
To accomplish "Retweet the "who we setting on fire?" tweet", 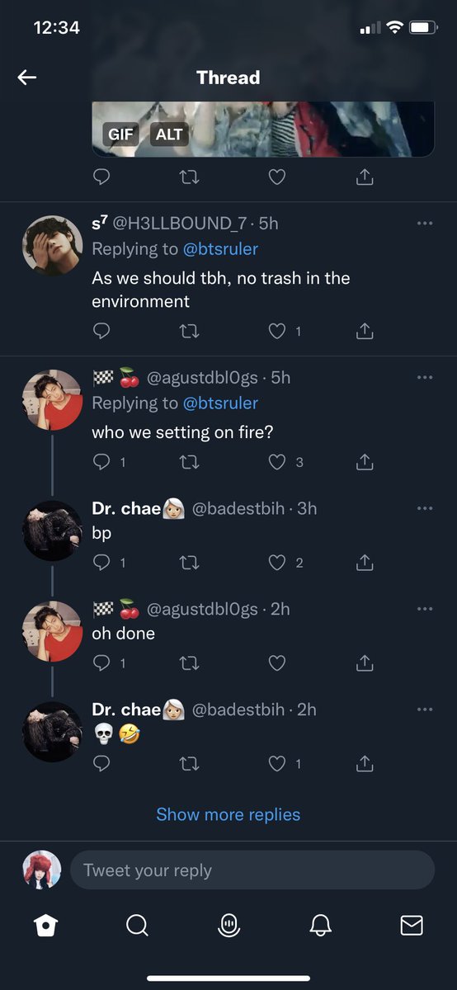I will 190,462.
